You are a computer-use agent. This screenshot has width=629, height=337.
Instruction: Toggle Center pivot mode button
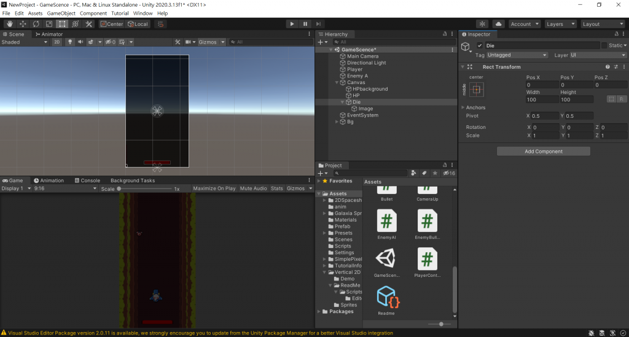point(112,24)
